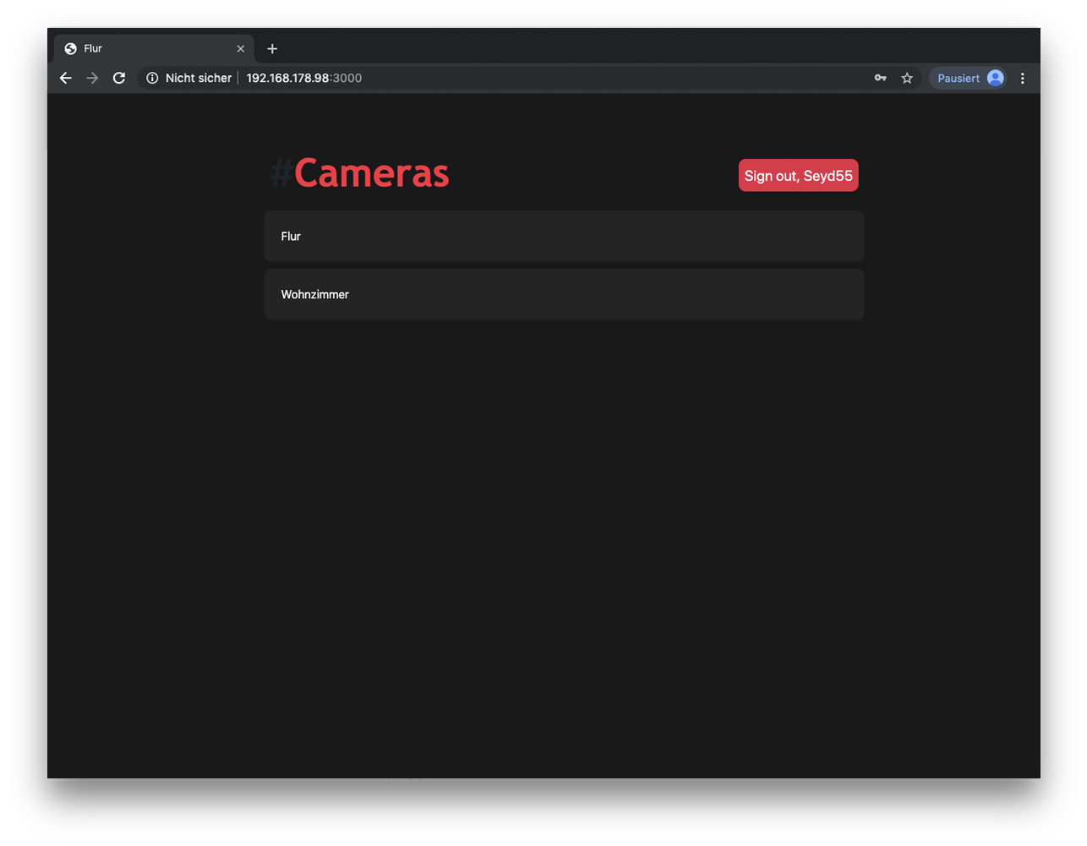The image size is (1087, 846).
Task: Click the blue profile avatar icon
Action: click(996, 78)
